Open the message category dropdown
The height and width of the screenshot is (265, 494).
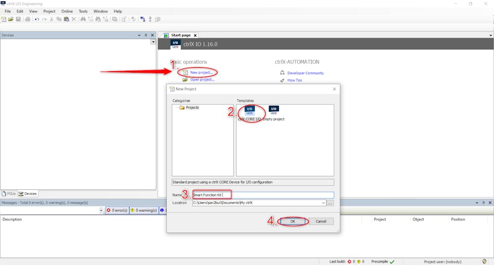tap(101, 210)
